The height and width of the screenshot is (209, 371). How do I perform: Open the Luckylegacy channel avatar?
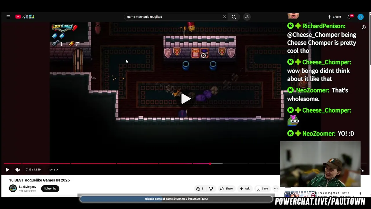[x=13, y=188]
